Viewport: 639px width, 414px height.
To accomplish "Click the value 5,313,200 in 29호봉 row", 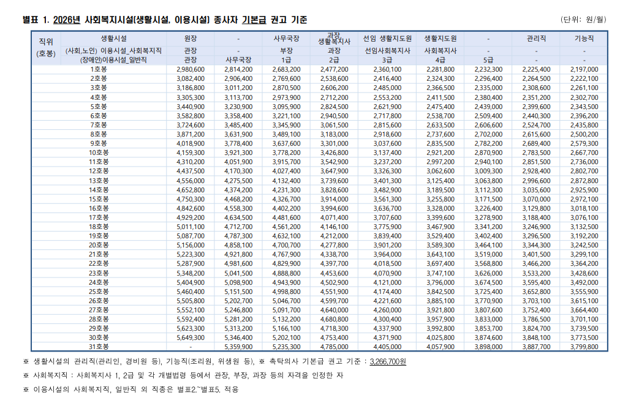I will tap(238, 328).
